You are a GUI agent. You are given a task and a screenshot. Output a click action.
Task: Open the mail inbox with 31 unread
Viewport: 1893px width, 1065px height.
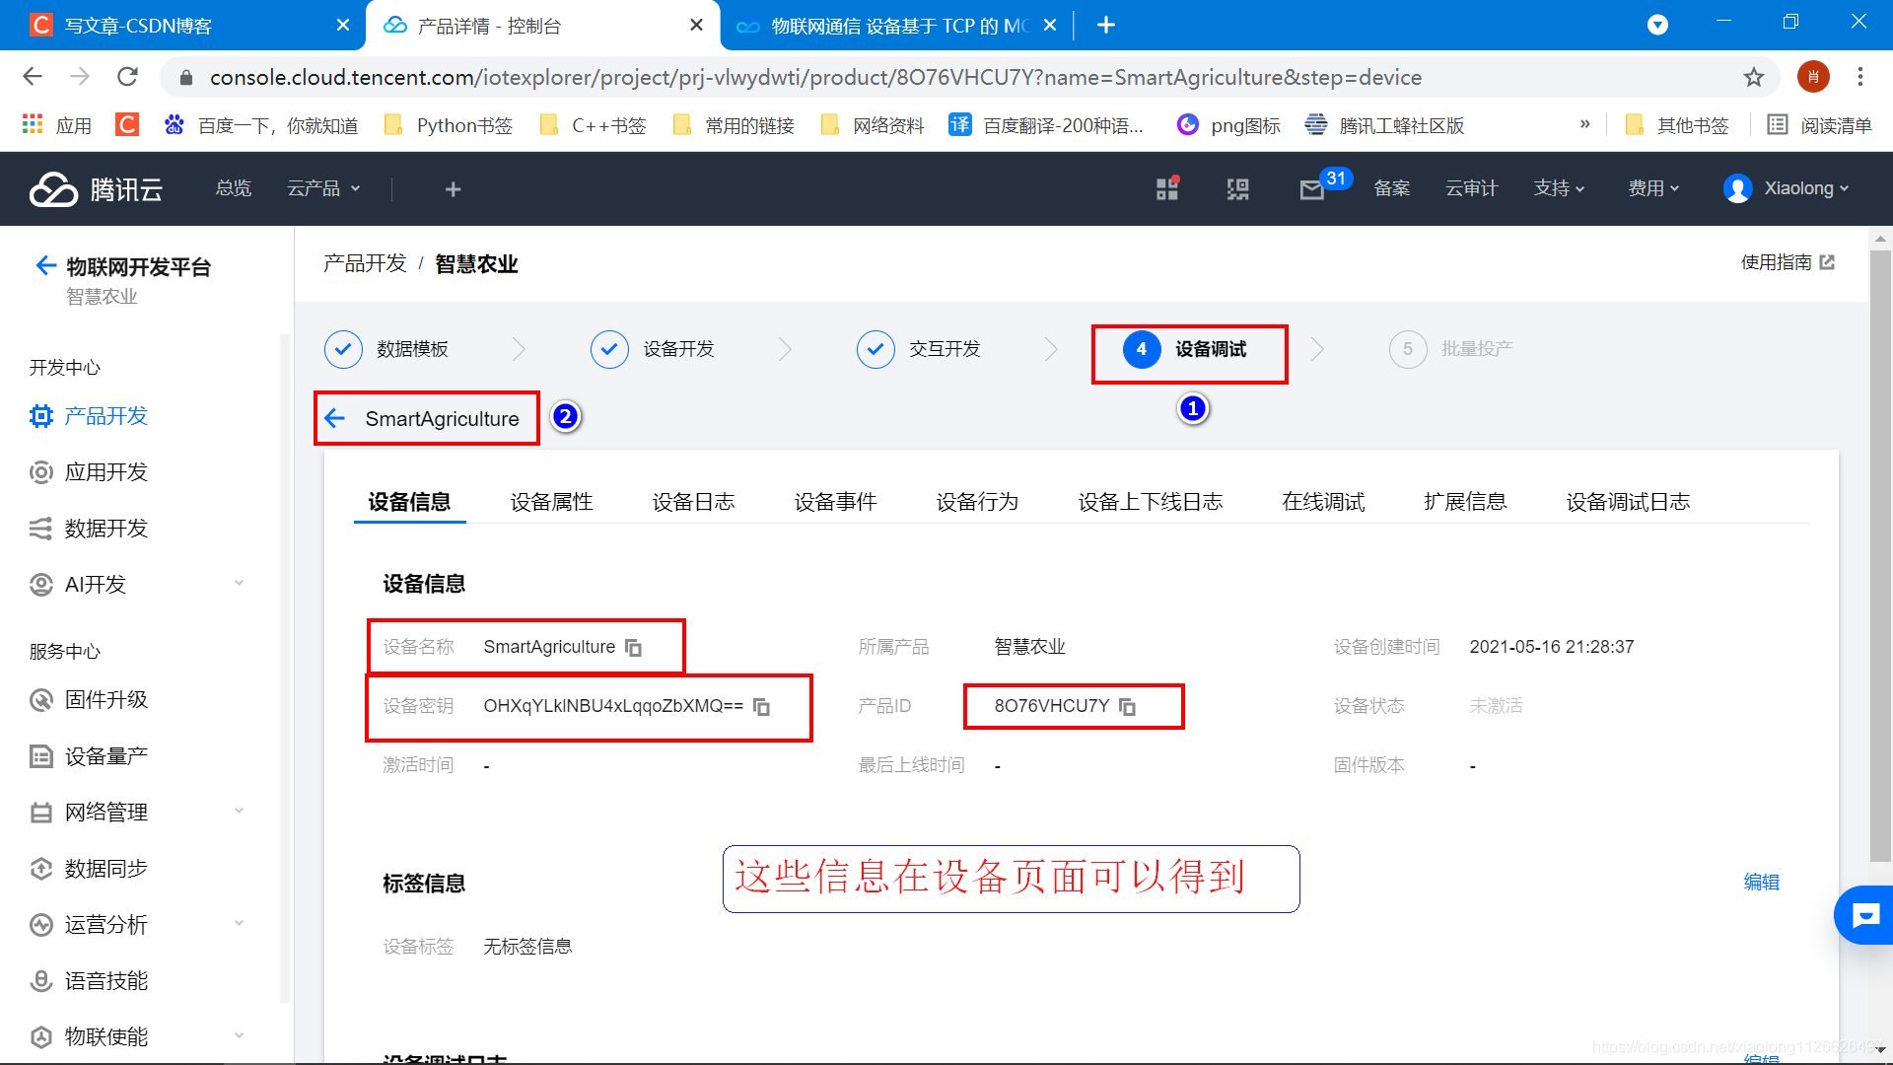(x=1312, y=189)
